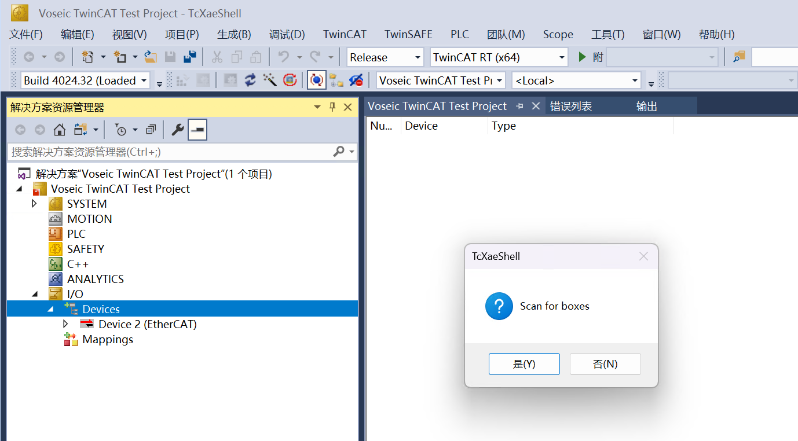798x441 pixels.
Task: Switch to the 错误列表 tab
Action: pyautogui.click(x=571, y=106)
